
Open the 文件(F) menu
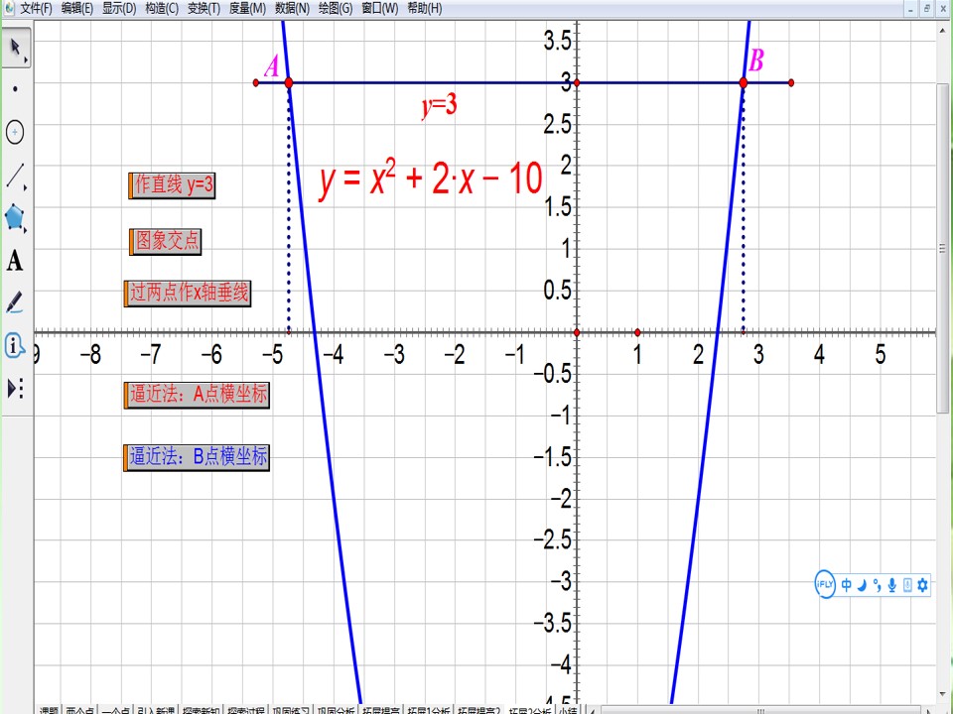pos(36,9)
